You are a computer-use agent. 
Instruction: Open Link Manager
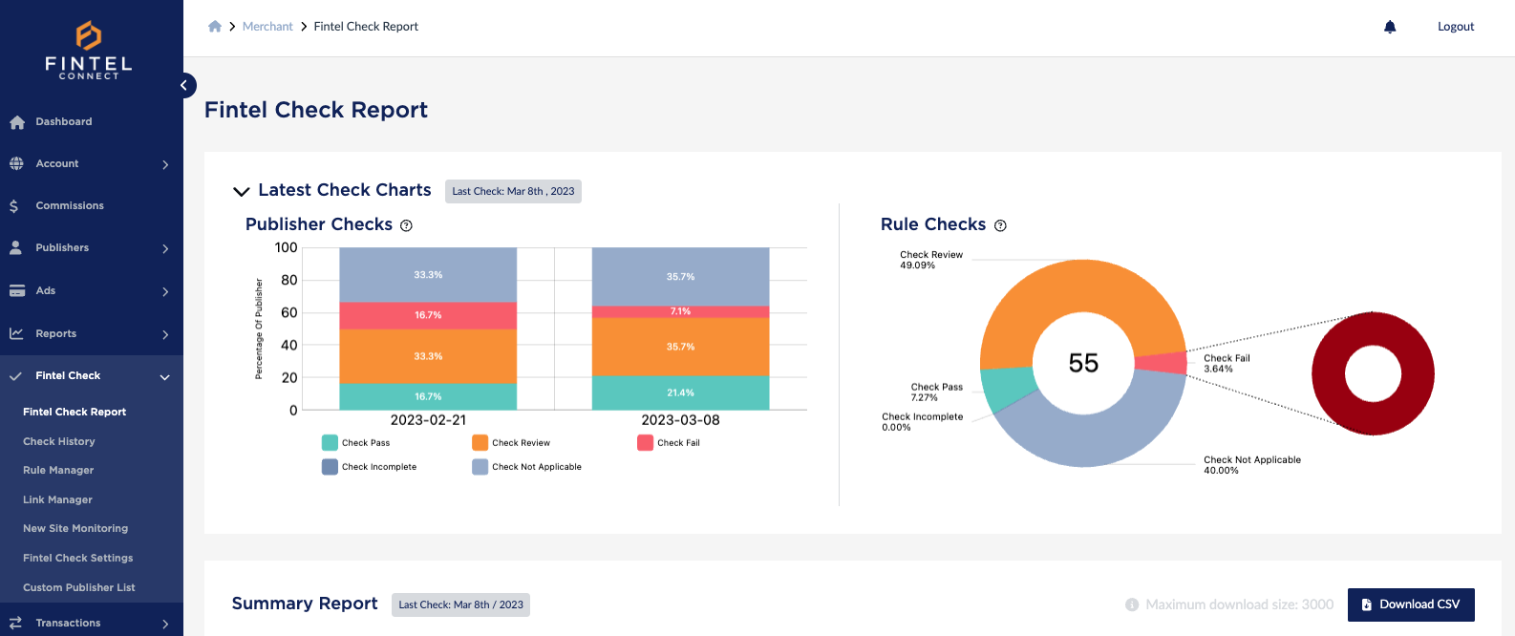click(57, 500)
